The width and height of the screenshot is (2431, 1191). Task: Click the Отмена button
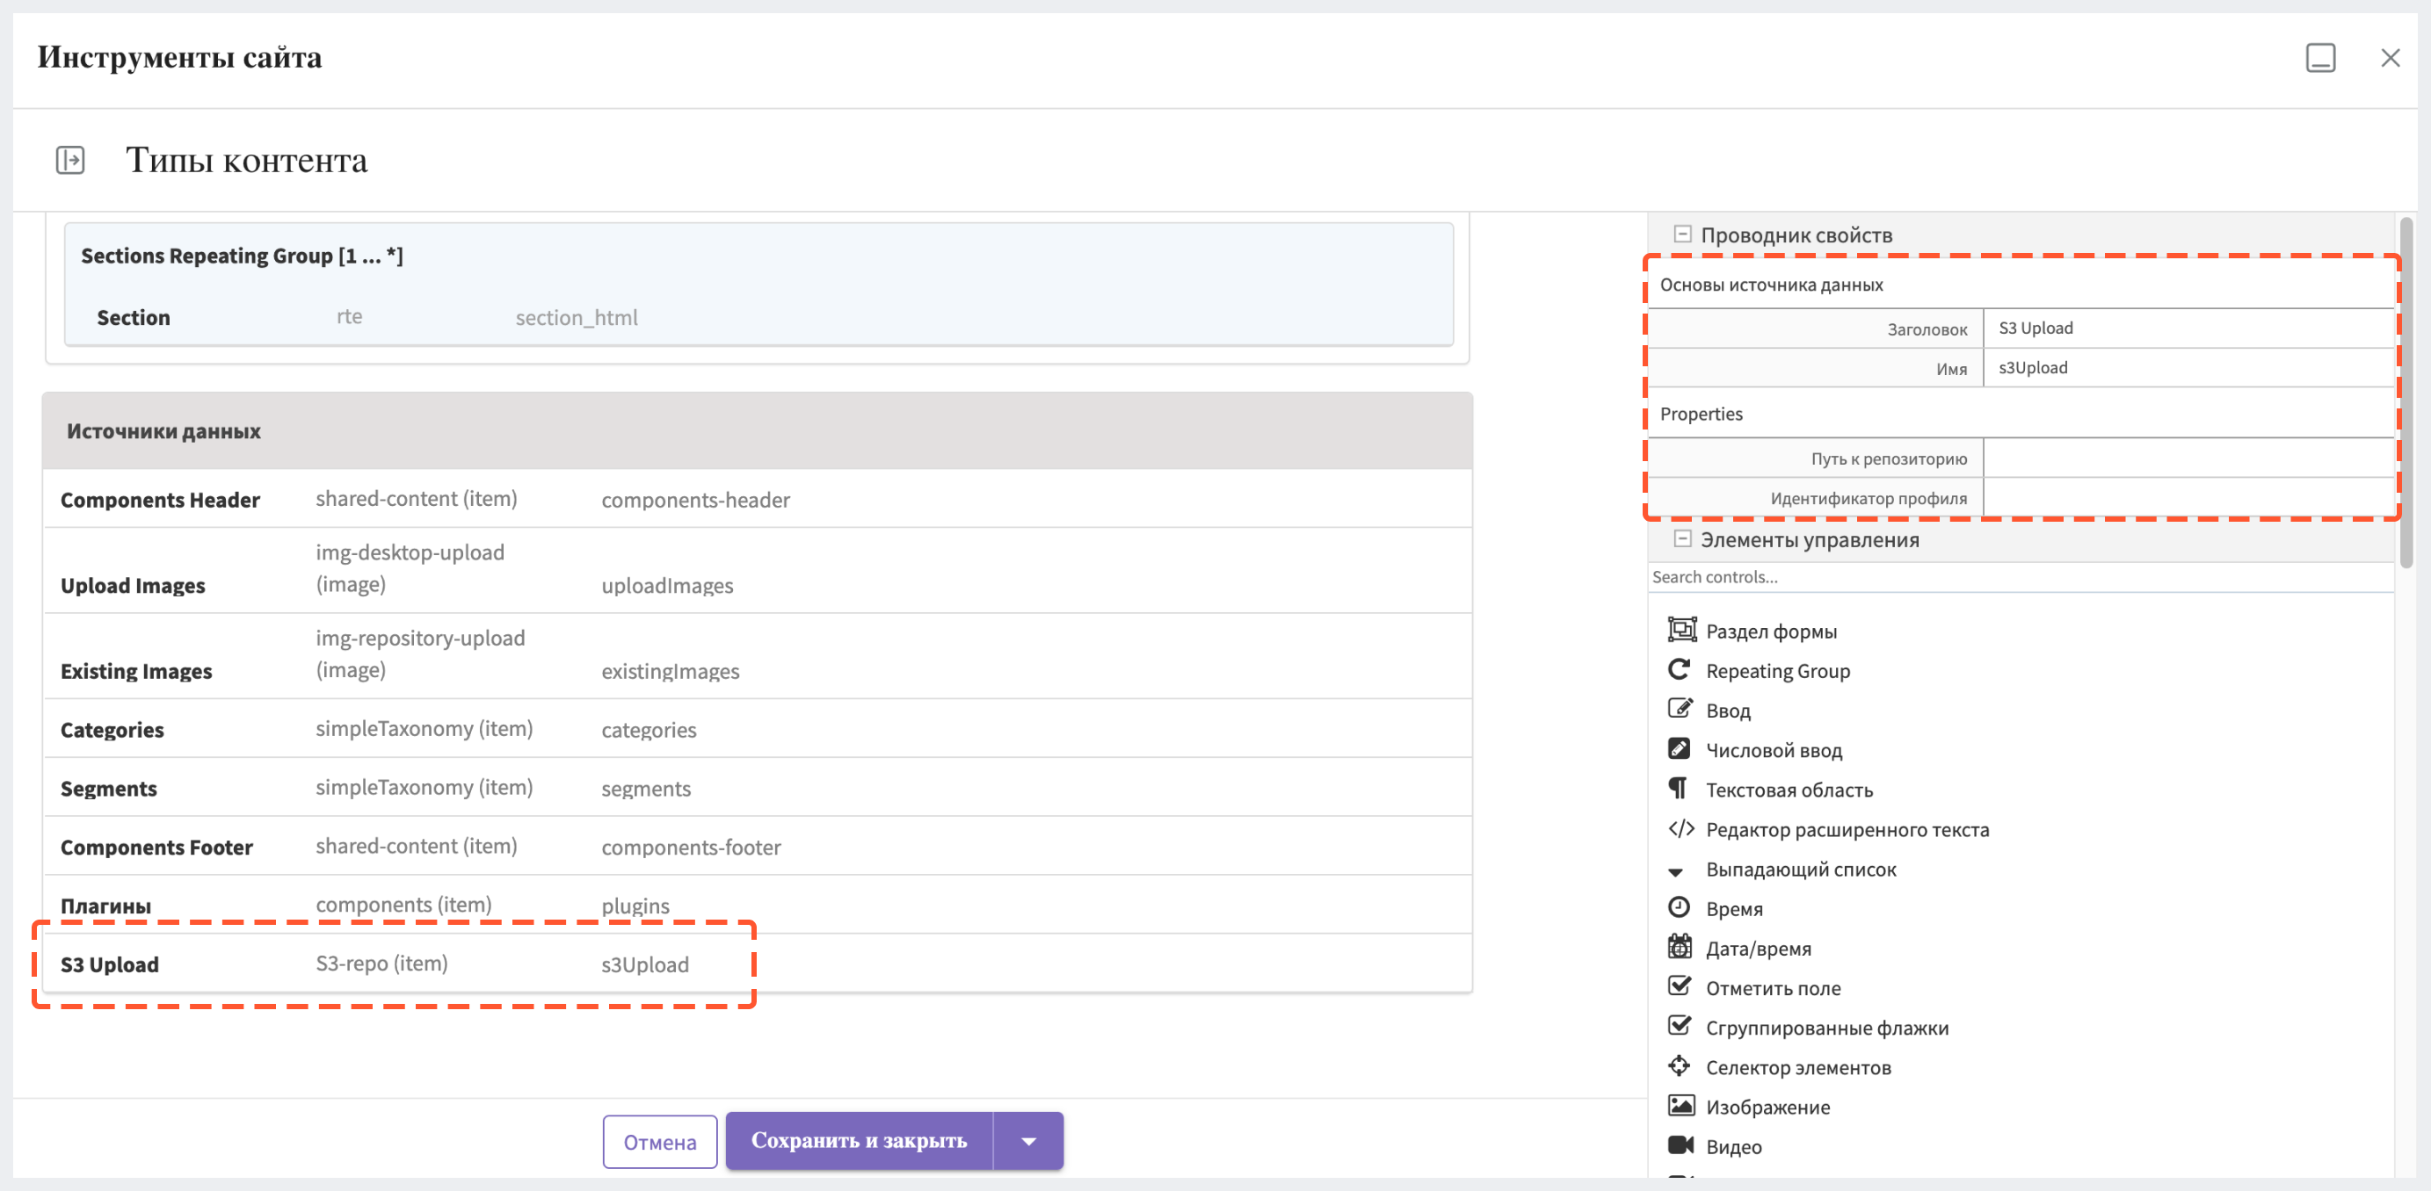click(x=660, y=1142)
